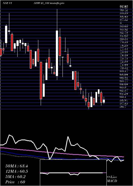Click the 78.25 price axis label
Viewport: 133px width, 186px height.
pyautogui.click(x=123, y=46)
